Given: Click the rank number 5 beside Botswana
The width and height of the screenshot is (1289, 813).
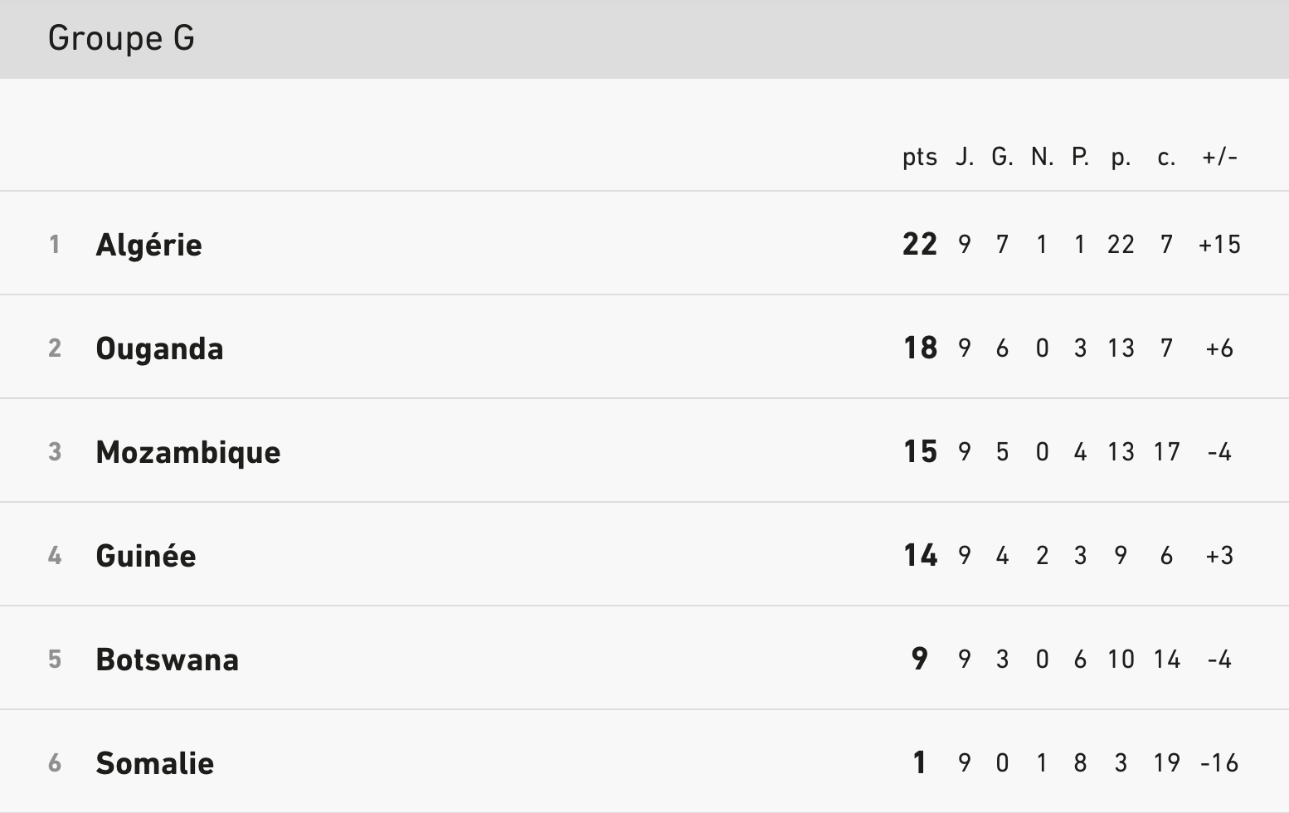Looking at the screenshot, I should (x=55, y=660).
